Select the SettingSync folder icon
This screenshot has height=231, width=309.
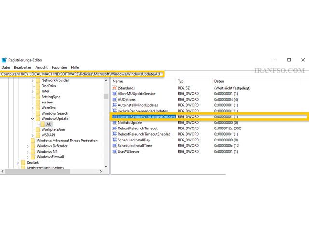pos(38,97)
